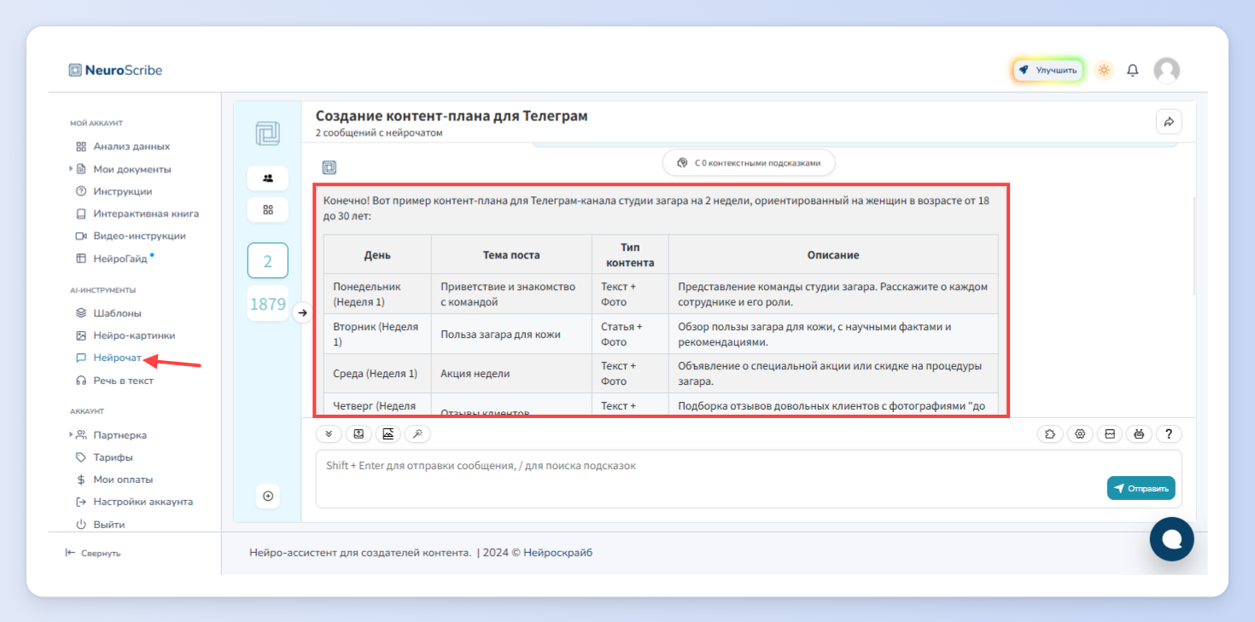The image size is (1255, 622).
Task: Open the user avatar profile
Action: coord(1166,70)
